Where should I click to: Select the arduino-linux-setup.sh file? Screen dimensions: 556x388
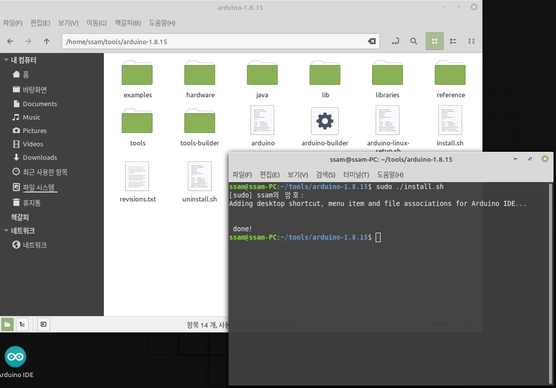[388, 128]
